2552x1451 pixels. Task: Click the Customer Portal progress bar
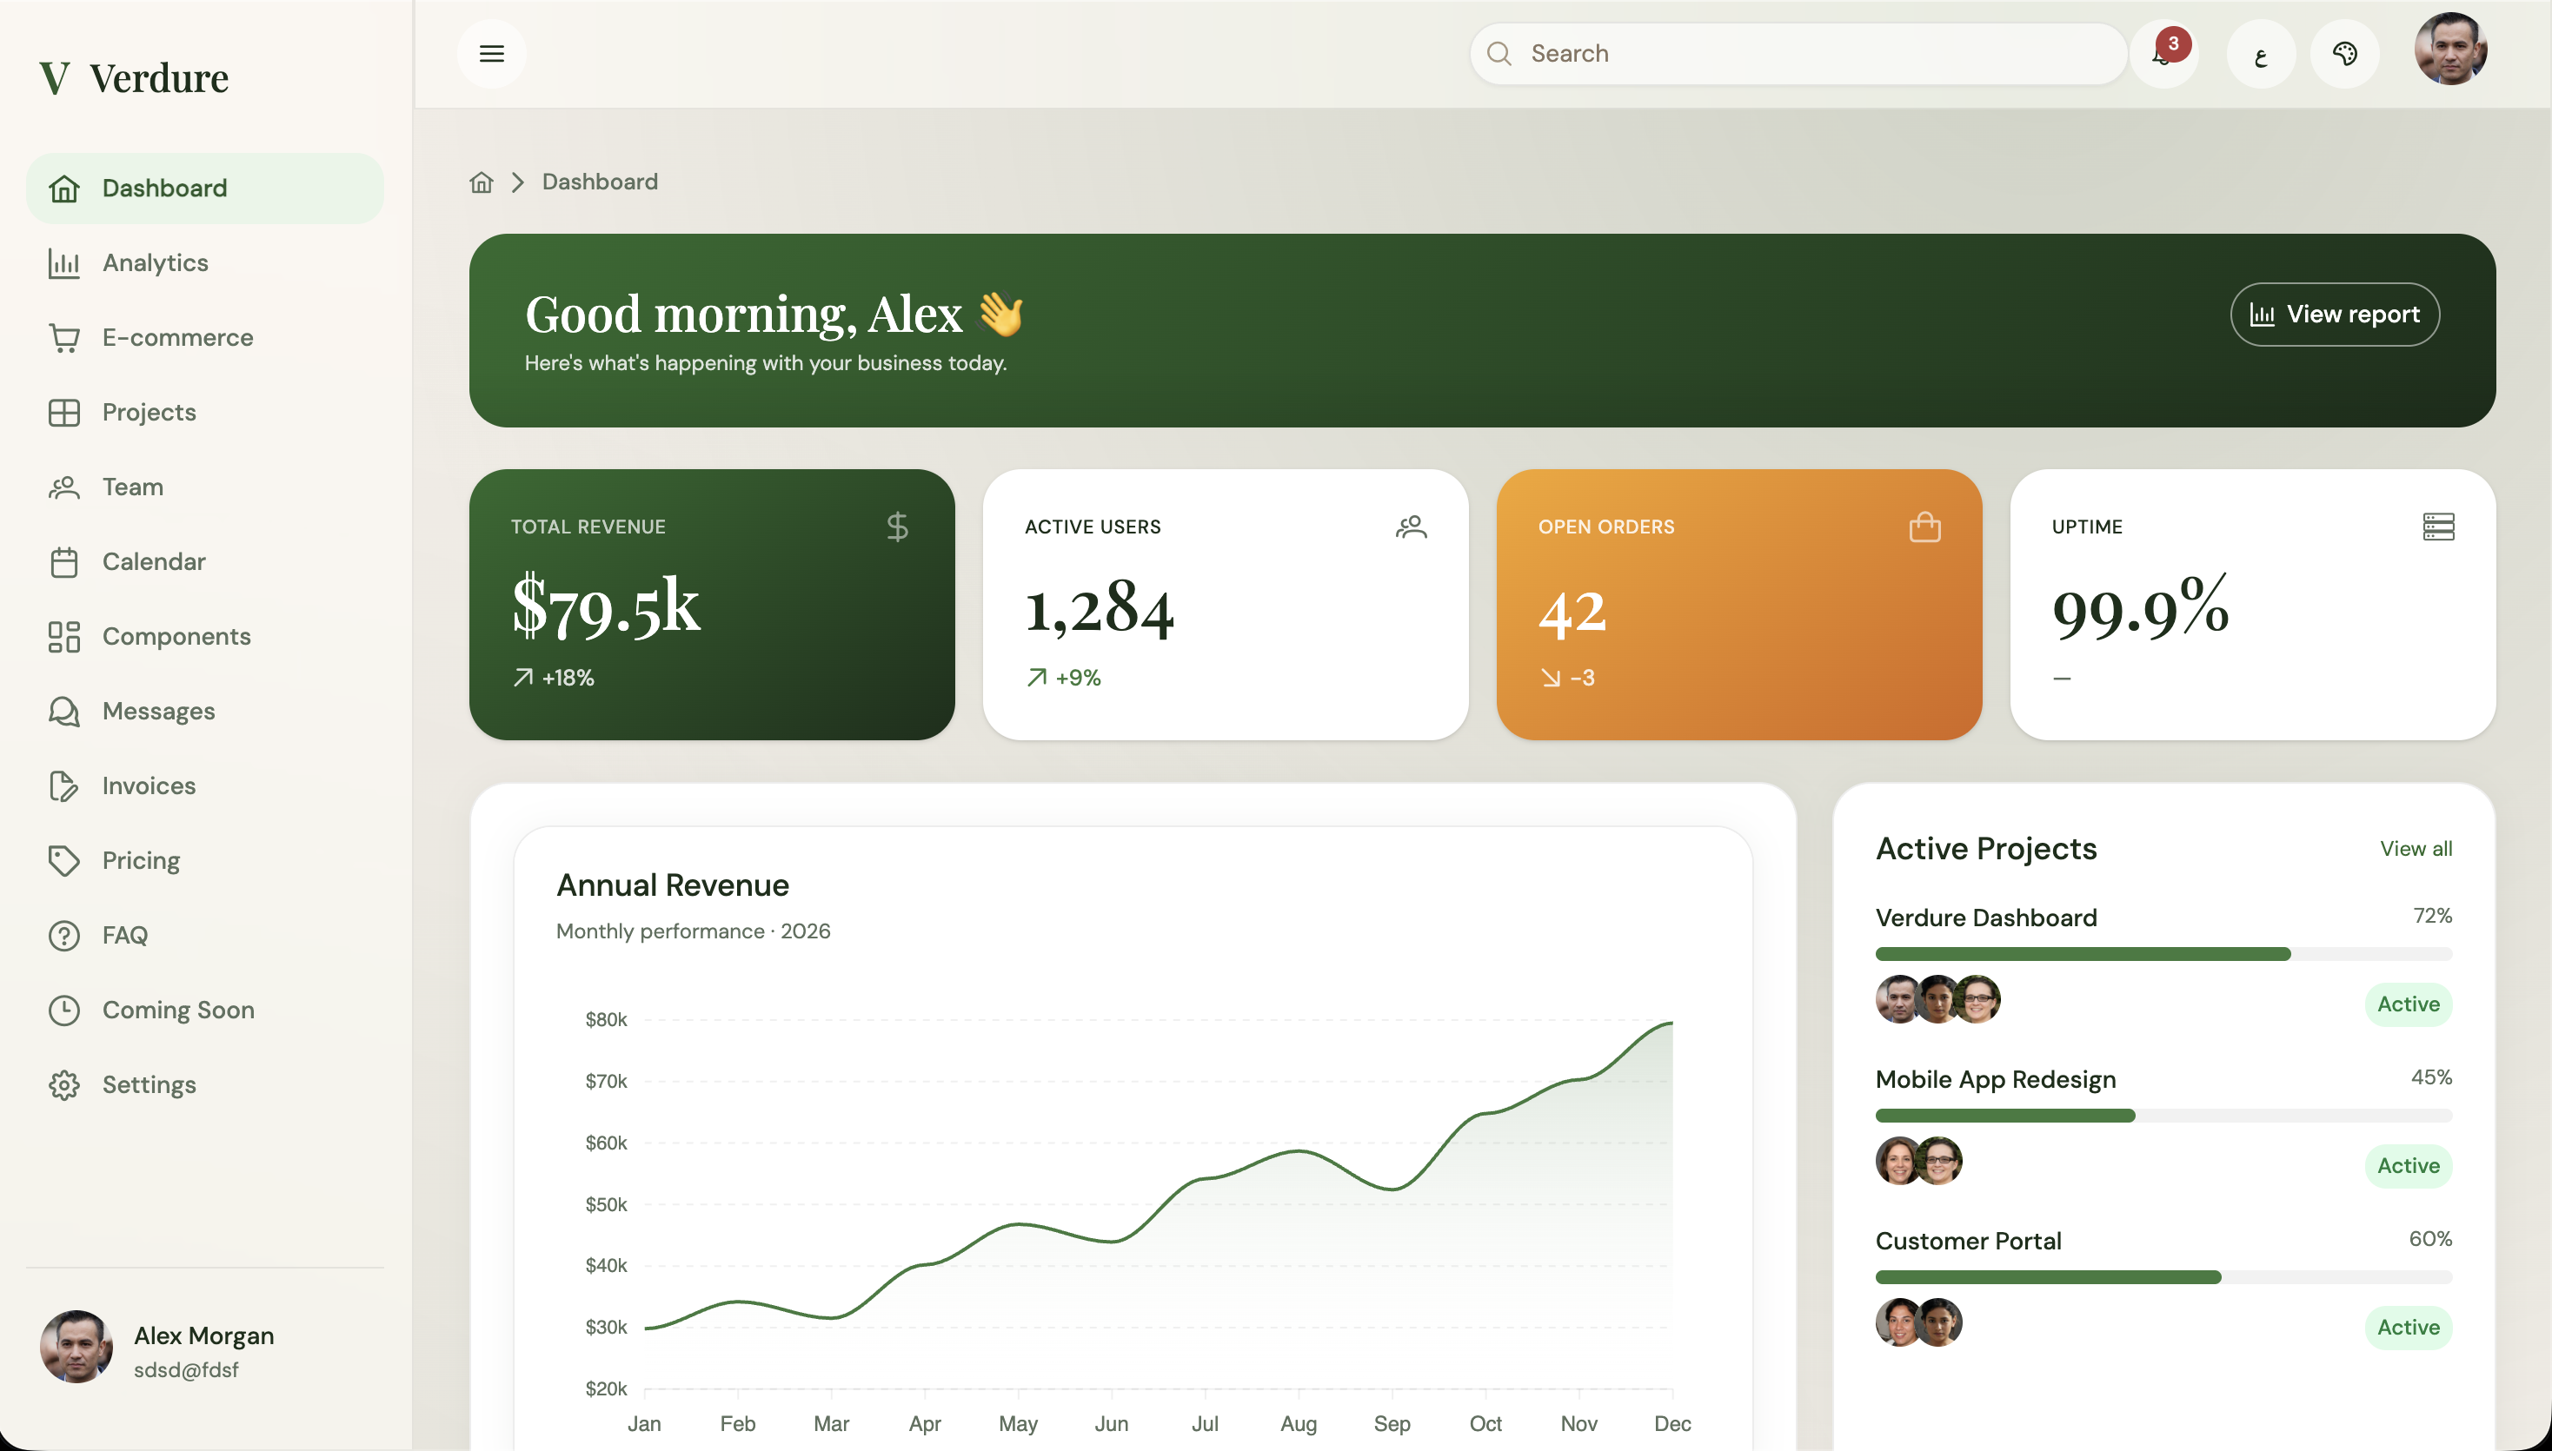[x=2163, y=1277]
